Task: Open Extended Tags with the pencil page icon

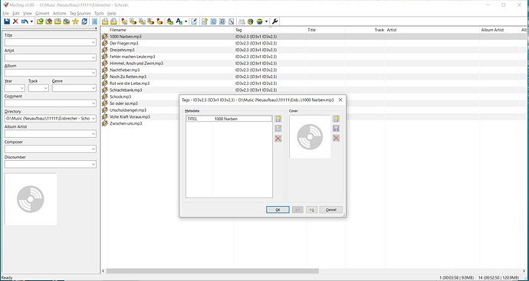Action: coord(194,21)
